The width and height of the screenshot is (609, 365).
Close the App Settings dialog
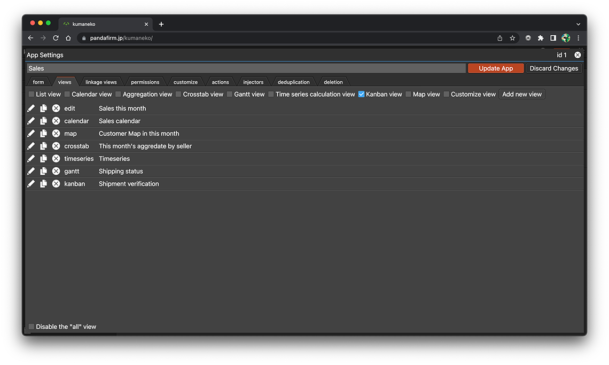[577, 55]
